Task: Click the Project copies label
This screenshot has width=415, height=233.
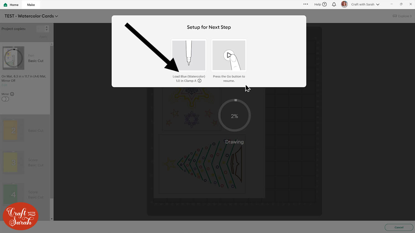Action: click(x=14, y=29)
